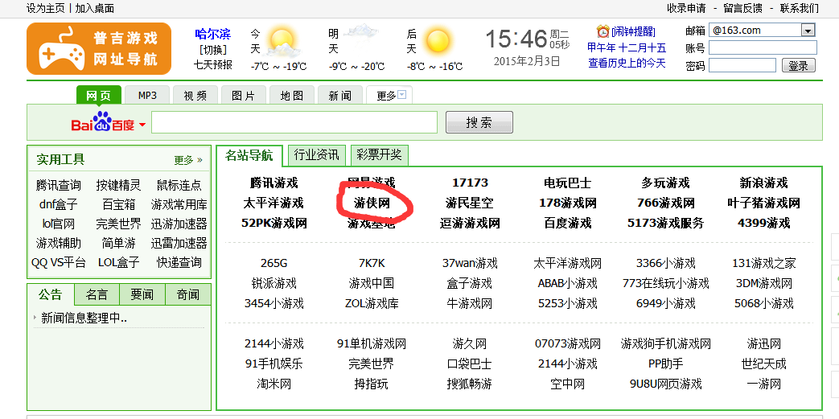
Task: Open 17173 site link
Action: coord(470,183)
